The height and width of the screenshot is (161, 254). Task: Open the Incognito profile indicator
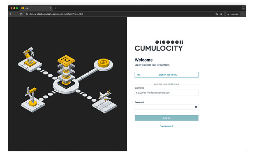click(x=233, y=14)
